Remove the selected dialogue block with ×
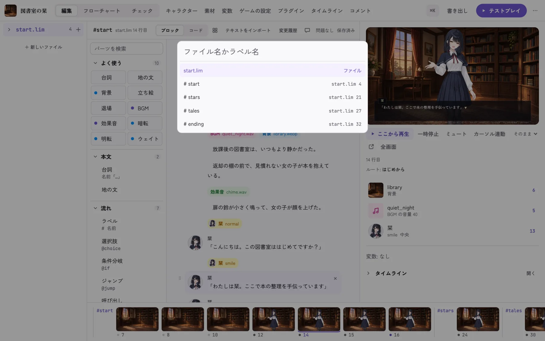 click(335, 278)
